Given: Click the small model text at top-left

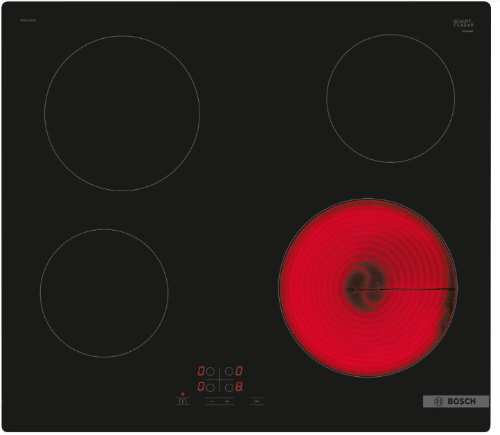Looking at the screenshot, I should pos(28,20).
